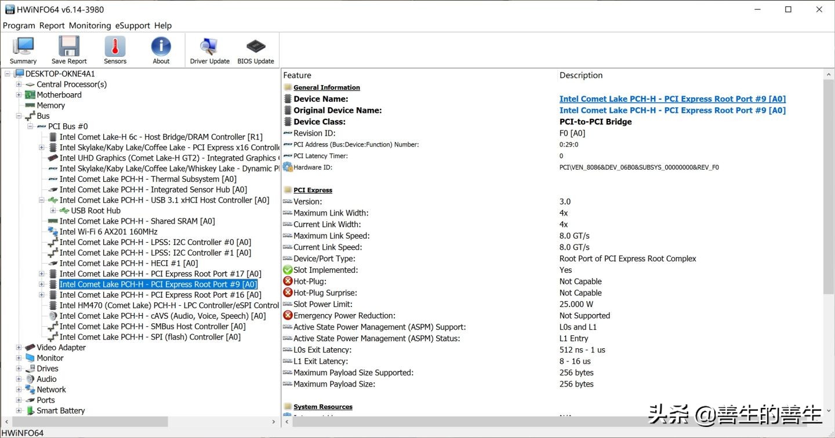The image size is (835, 438).
Task: Launch the Driver Update tool
Action: [209, 50]
